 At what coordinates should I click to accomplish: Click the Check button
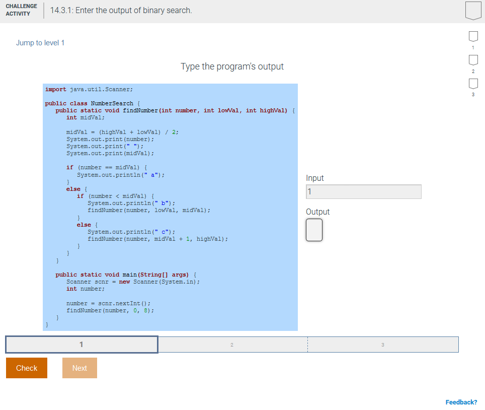[x=26, y=368]
